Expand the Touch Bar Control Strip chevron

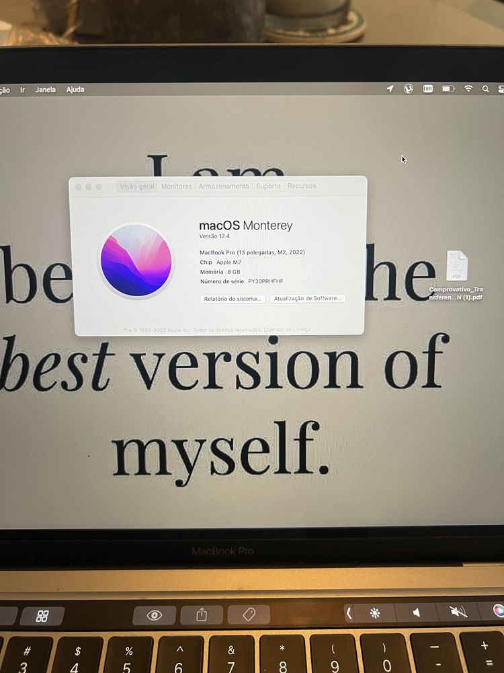click(x=349, y=613)
